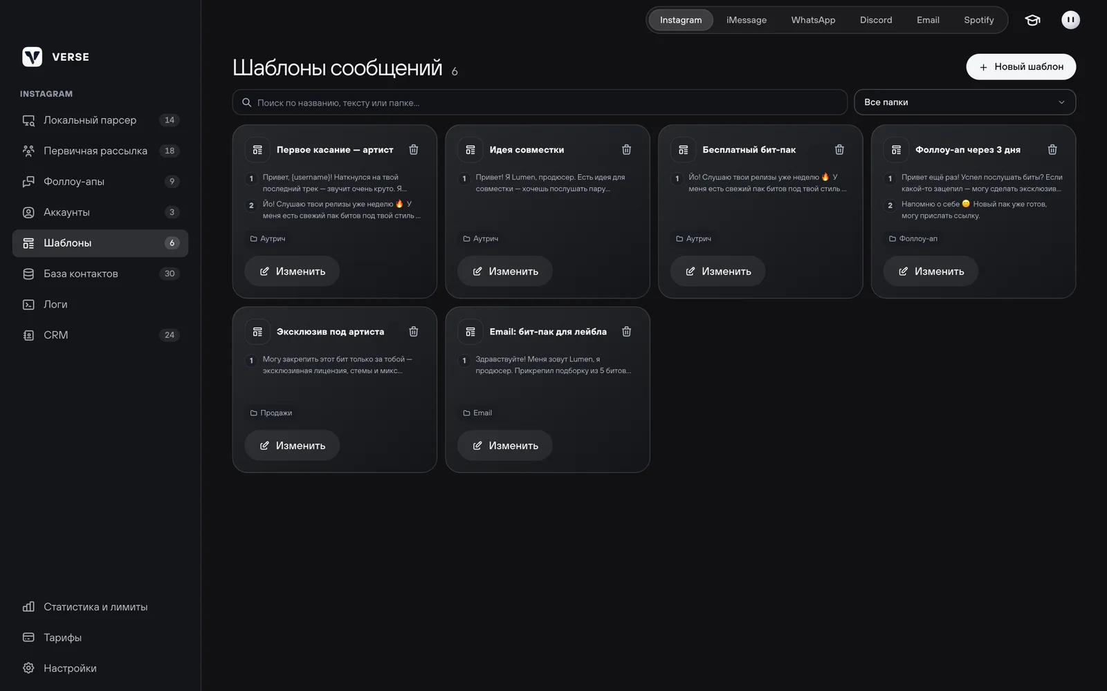Click the Логи terminal icon in sidebar

pos(28,305)
